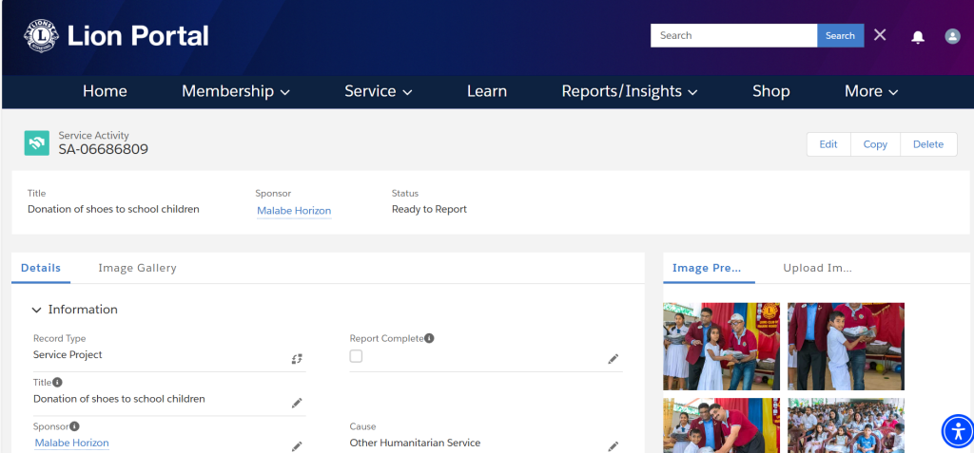Open thumbnail of boy receiving shoes
The width and height of the screenshot is (974, 453).
[x=846, y=347]
